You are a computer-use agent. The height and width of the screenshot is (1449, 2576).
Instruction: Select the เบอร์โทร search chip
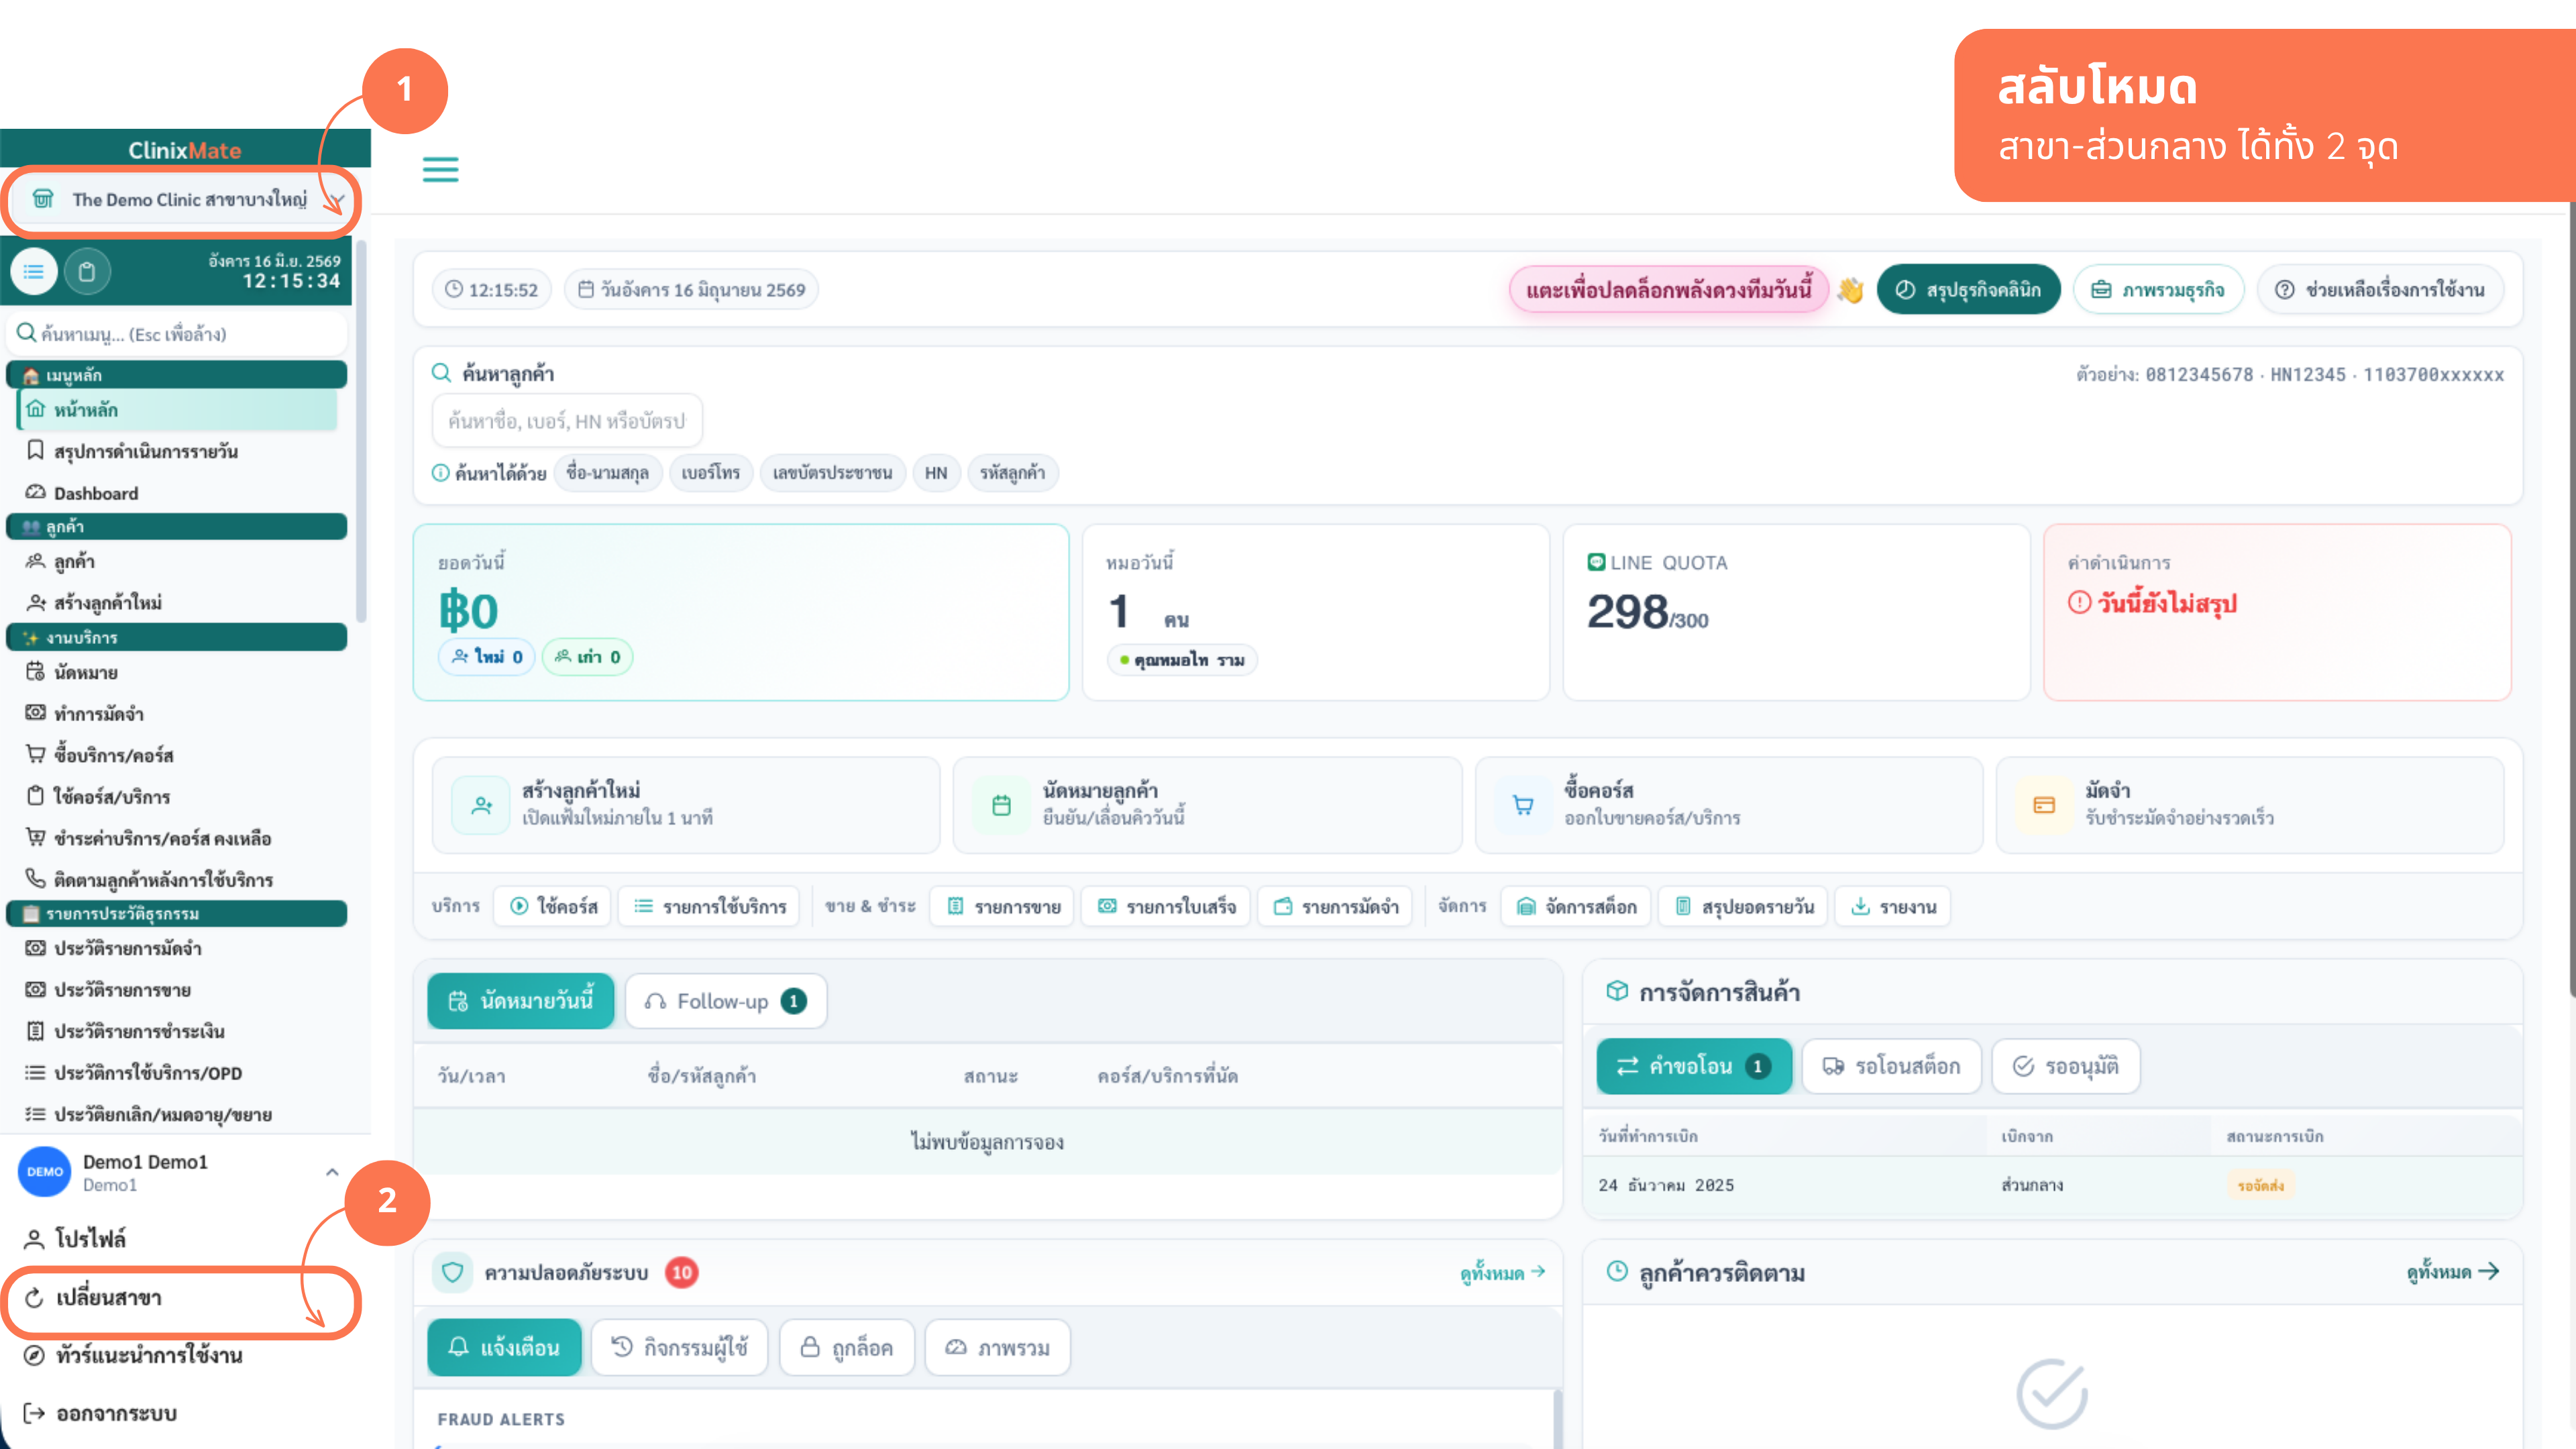pyautogui.click(x=710, y=473)
